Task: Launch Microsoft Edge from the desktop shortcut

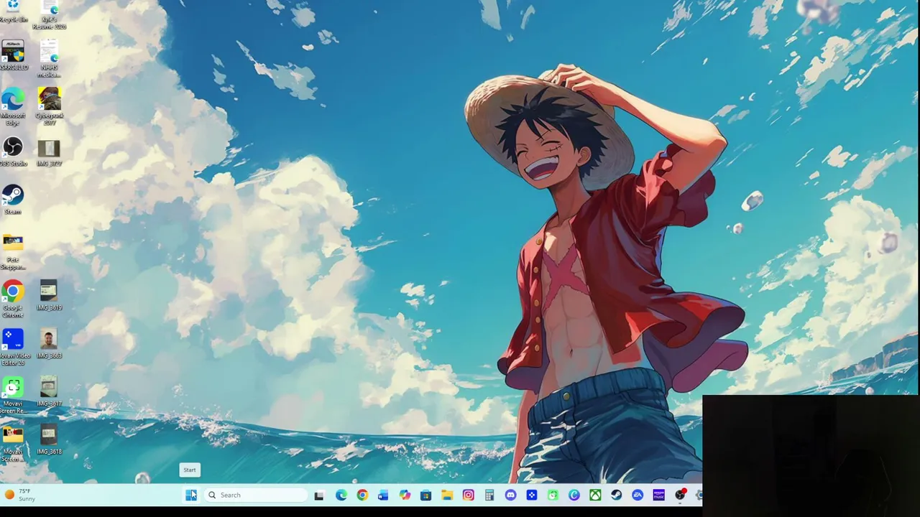Action: [x=13, y=107]
